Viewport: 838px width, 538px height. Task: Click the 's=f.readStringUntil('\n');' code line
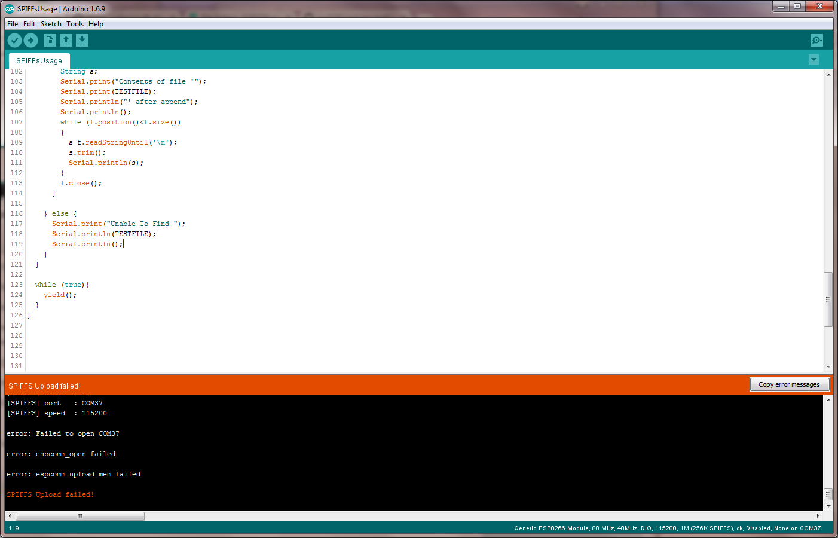[x=123, y=142]
